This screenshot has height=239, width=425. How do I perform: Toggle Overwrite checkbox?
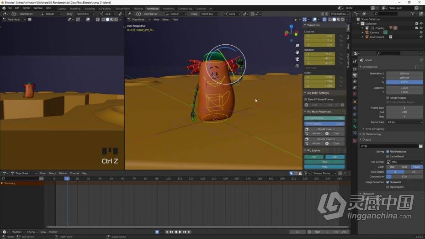[388, 182]
